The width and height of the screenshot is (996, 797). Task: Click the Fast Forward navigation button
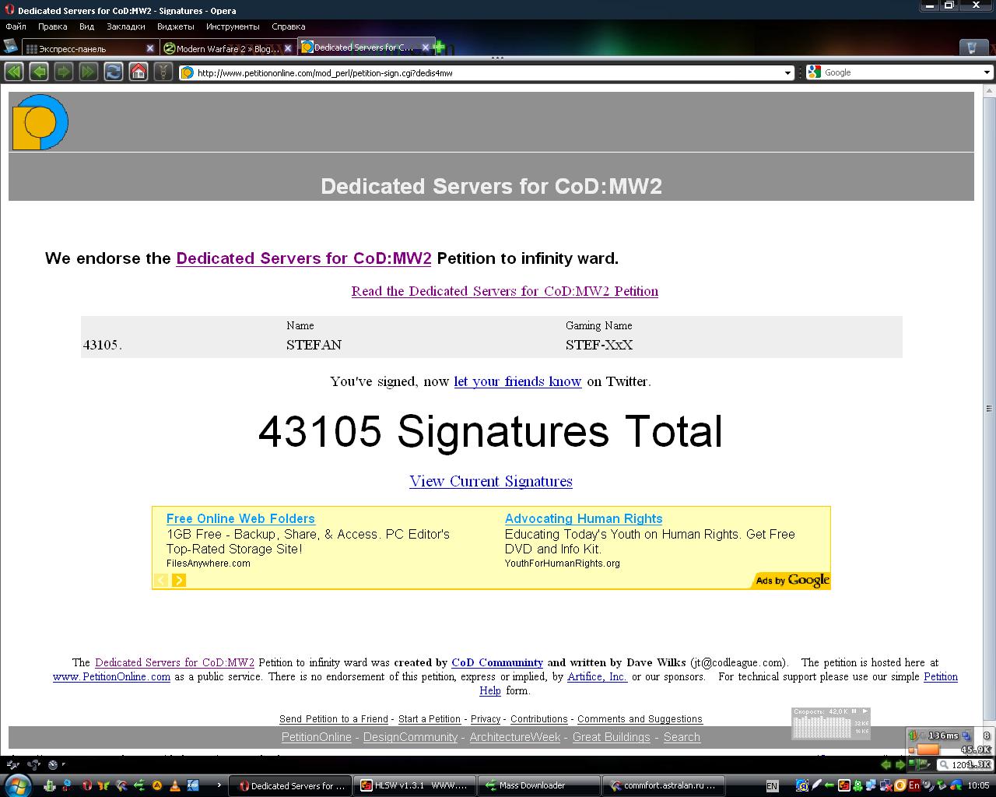pyautogui.click(x=89, y=72)
